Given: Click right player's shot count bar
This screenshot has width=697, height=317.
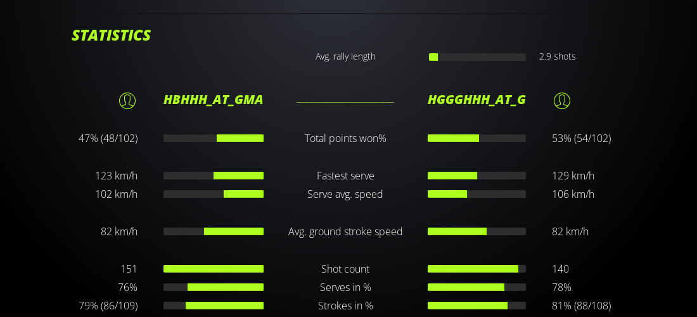Looking at the screenshot, I should point(476,269).
